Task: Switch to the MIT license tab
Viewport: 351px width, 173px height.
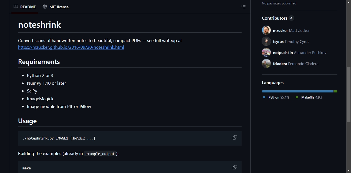Action: click(x=56, y=7)
